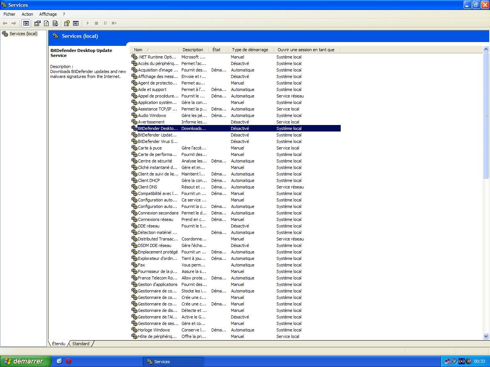Viewport: 490px width, 367px height.
Task: Select the DSDM DDE réseau service
Action: pos(235,245)
